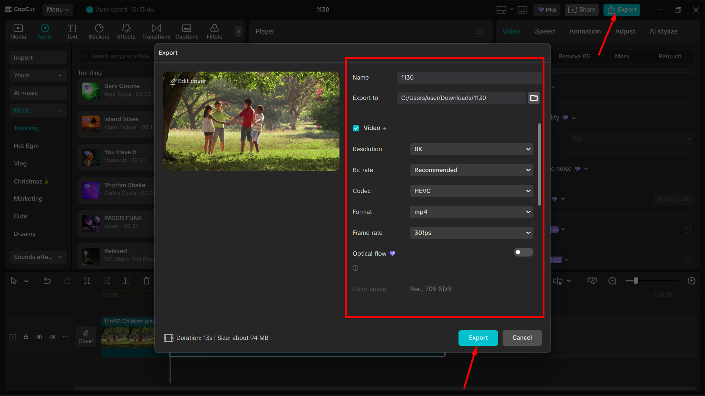Click the Undo icon in the timeline toolbar

click(47, 280)
